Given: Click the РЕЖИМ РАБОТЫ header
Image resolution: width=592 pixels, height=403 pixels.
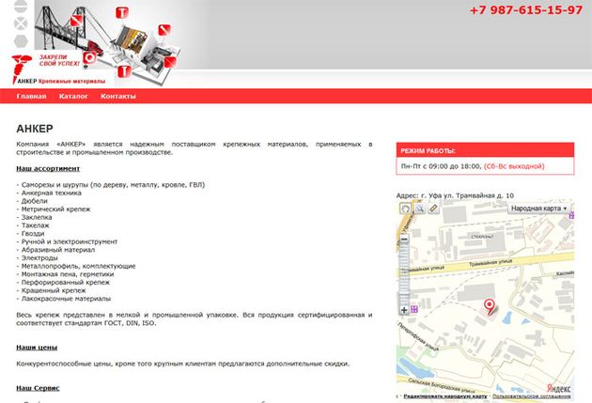Looking at the screenshot, I should [485, 150].
